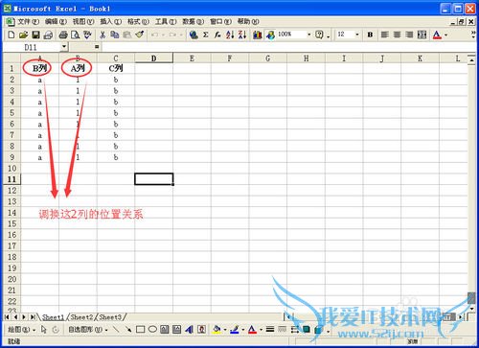Open Dash Style options icon
479x348 pixels.
click(x=282, y=329)
